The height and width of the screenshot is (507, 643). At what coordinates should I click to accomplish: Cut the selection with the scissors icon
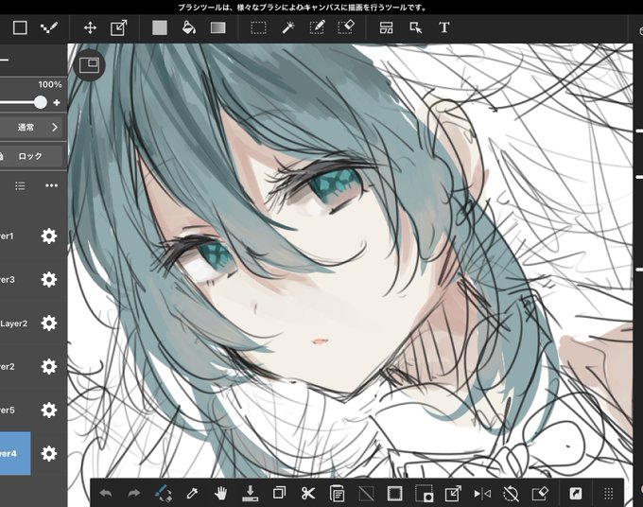[308, 494]
